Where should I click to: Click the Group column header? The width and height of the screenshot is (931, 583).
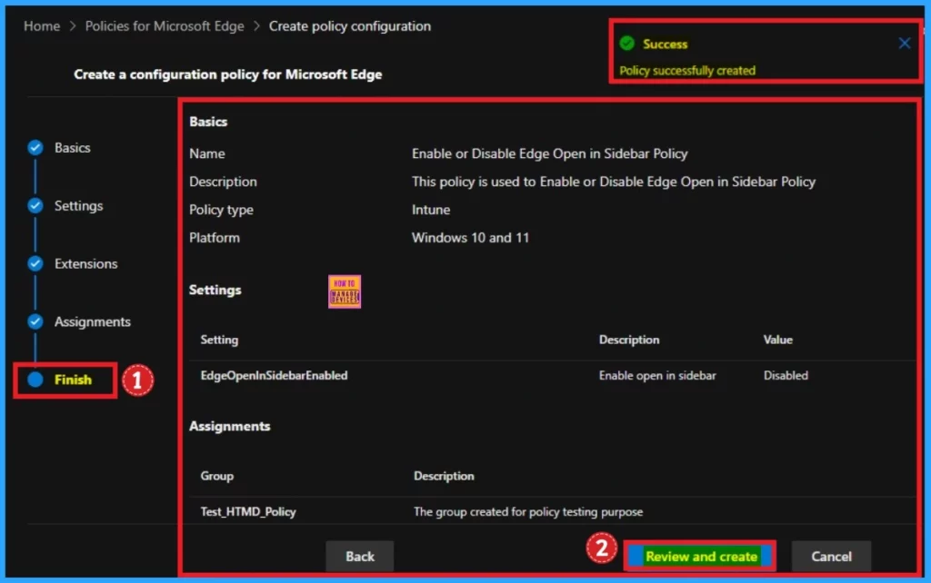pos(216,476)
